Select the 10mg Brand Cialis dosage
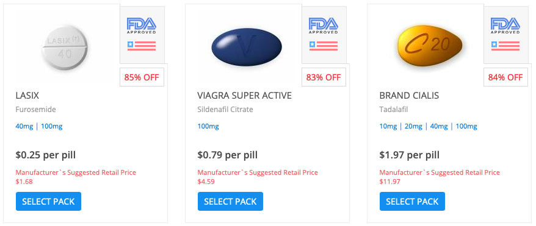This screenshot has width=536, height=226. (x=388, y=127)
